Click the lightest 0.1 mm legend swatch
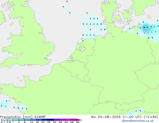Screen dimensions: 159x123 coord(4,120)
